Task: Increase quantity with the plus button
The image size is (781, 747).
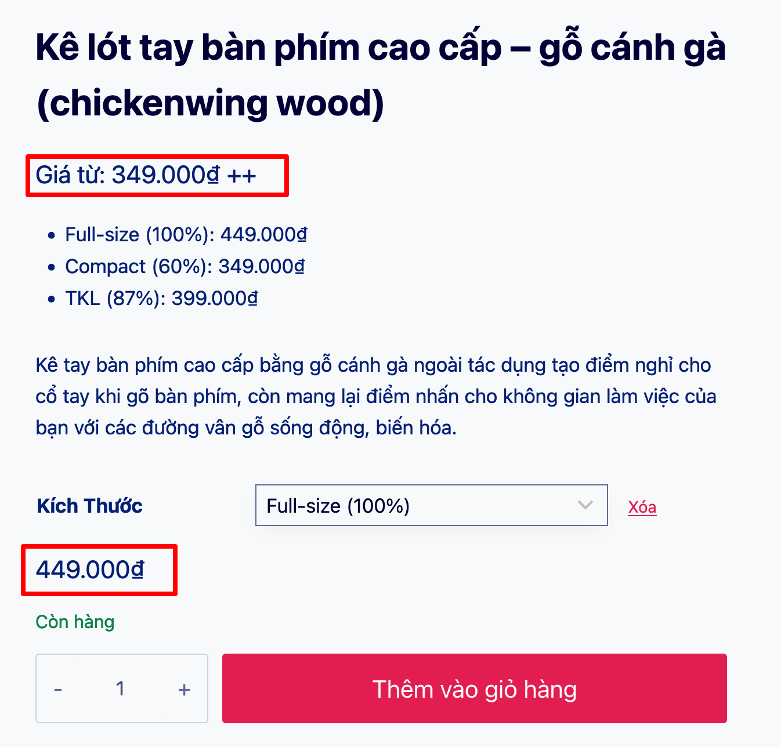Action: tap(184, 690)
